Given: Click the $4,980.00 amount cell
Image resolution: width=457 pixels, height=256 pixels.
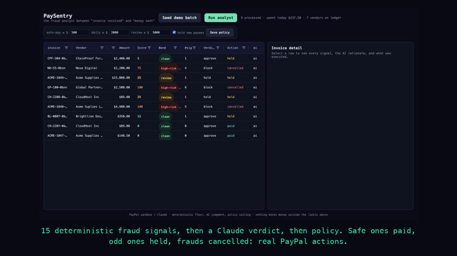Looking at the screenshot, I should [122, 107].
